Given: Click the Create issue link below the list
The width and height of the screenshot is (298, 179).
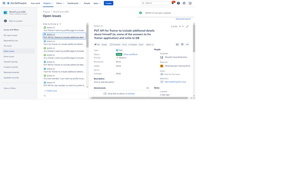Looking at the screenshot, I should click(x=51, y=91).
